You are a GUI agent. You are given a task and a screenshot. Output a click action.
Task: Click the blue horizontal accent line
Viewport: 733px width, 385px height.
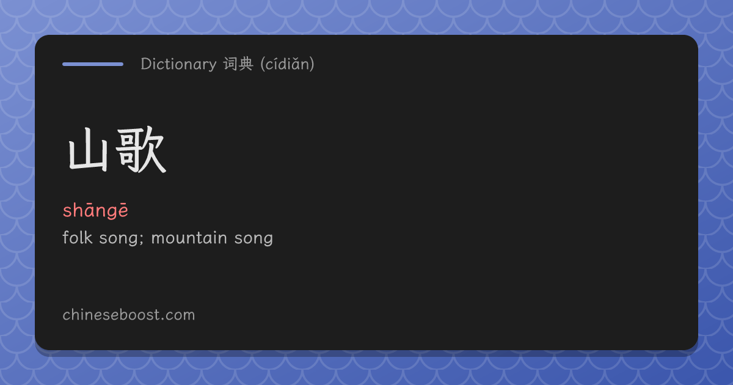(93, 64)
